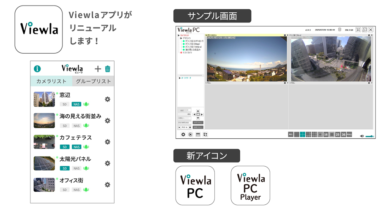Collapse the カメラリスト tree node

click(x=178, y=36)
